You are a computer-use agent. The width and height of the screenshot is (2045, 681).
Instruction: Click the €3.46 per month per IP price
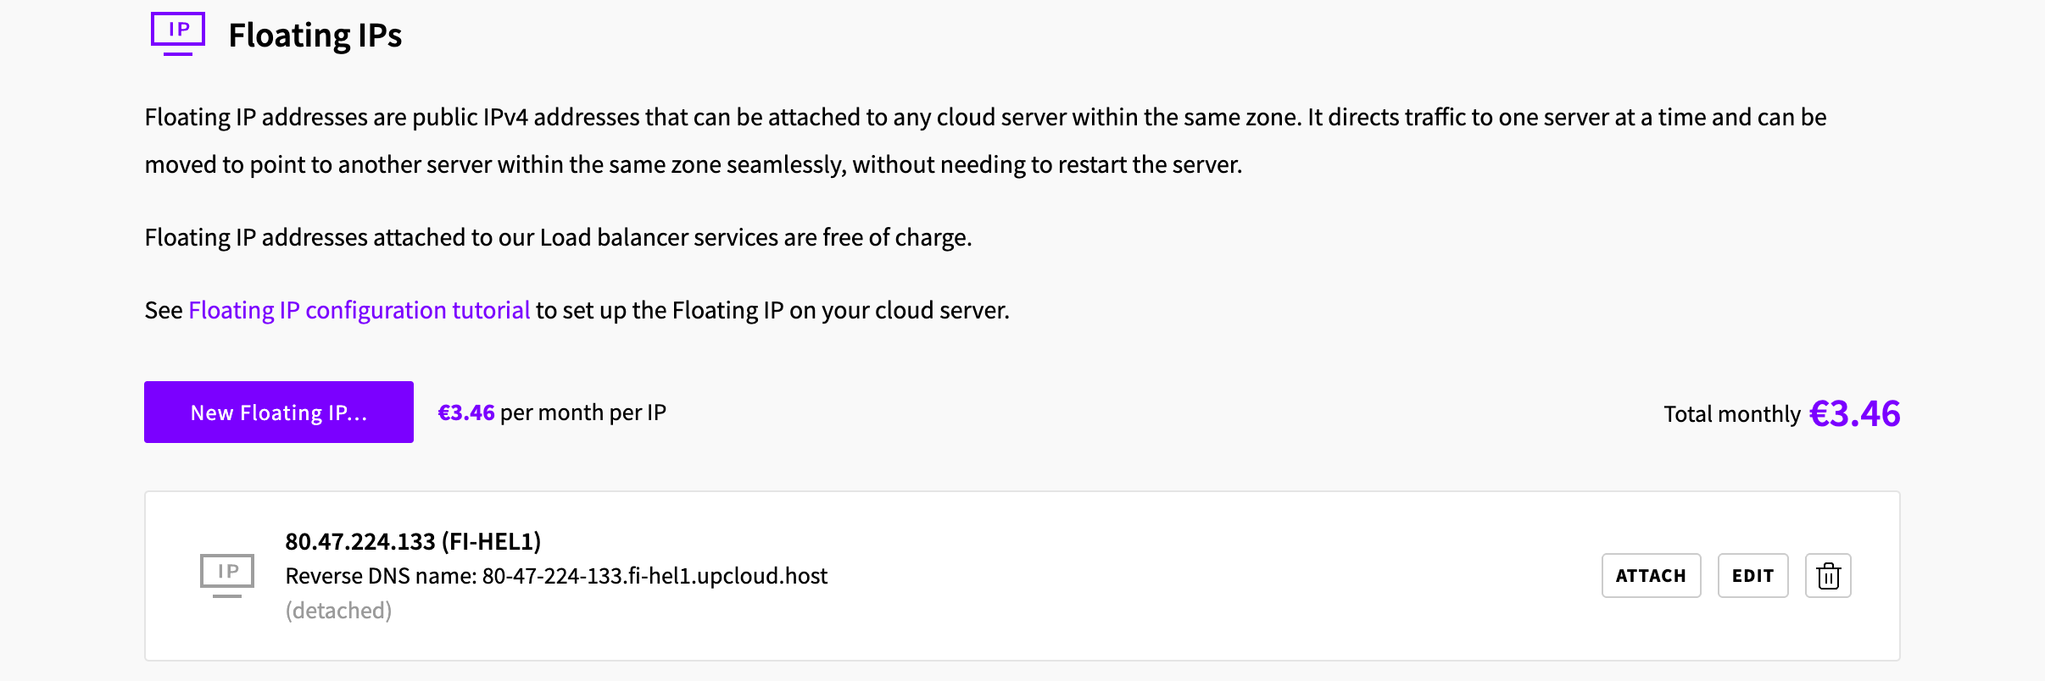(x=551, y=412)
